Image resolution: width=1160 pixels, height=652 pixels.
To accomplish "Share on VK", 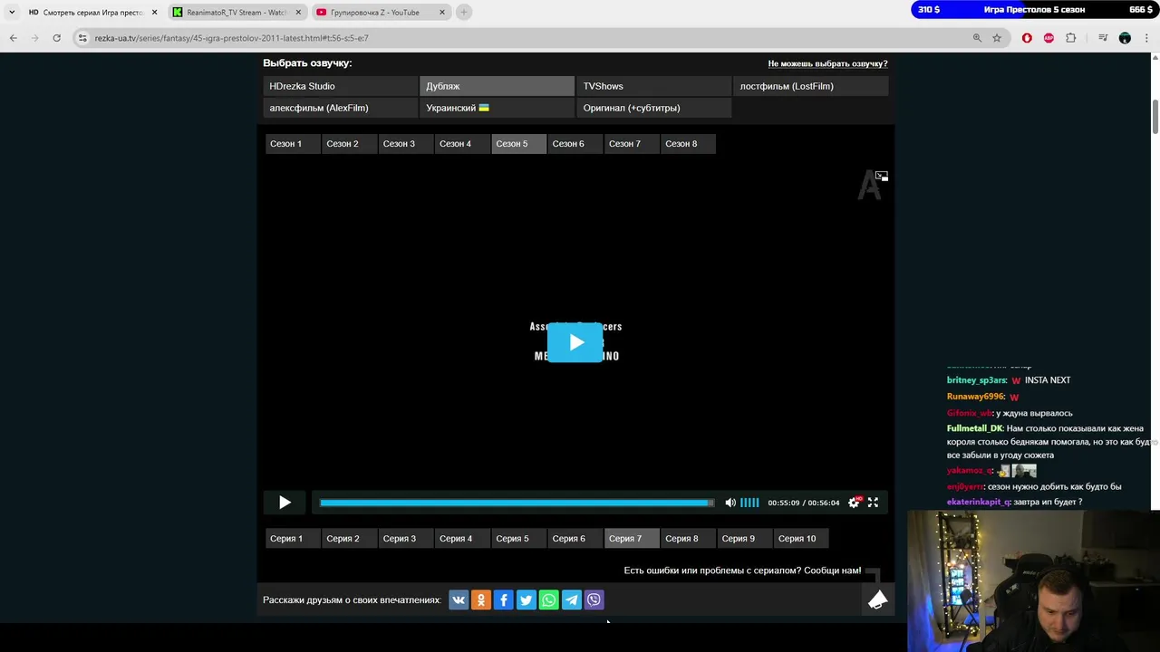I will click(459, 599).
